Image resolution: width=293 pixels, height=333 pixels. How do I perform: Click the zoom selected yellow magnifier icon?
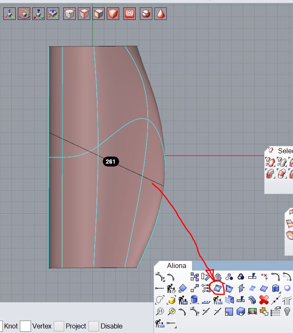(x=171, y=311)
